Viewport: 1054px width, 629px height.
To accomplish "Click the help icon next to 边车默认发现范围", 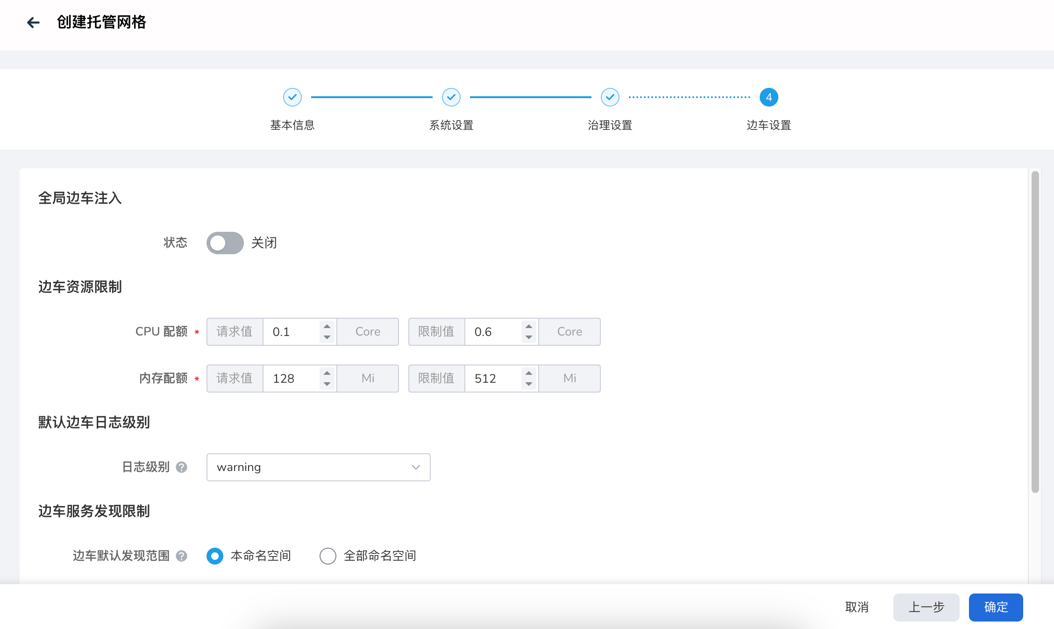I will point(182,556).
